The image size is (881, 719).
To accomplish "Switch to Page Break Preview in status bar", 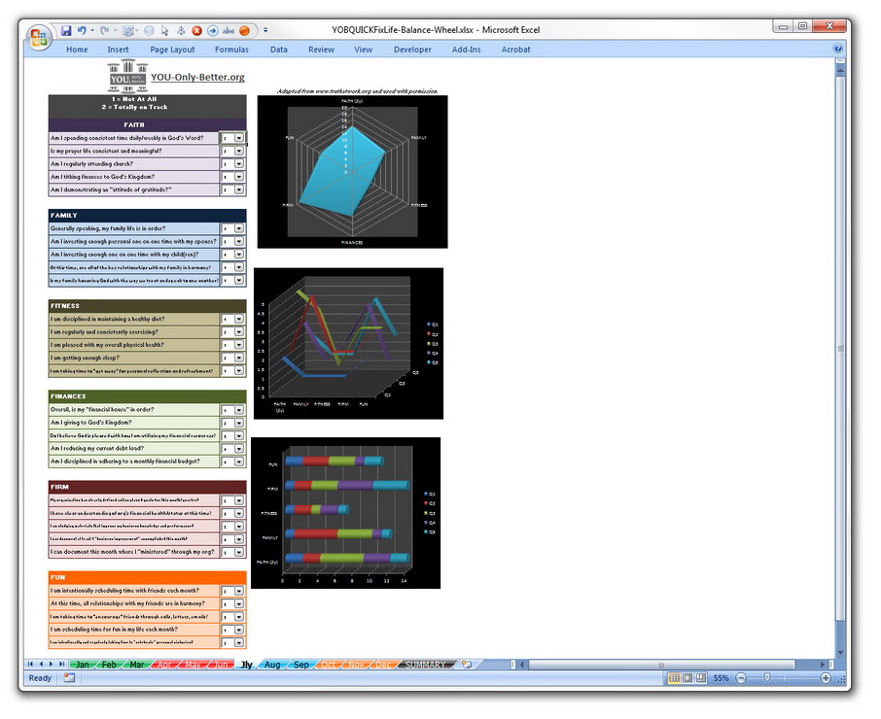I will 700,677.
